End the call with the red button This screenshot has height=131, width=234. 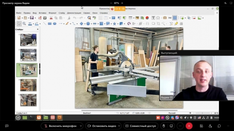[189, 126]
